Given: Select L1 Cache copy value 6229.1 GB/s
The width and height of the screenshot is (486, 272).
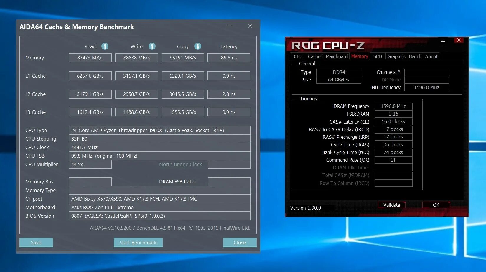Looking at the screenshot, I should click(x=183, y=76).
